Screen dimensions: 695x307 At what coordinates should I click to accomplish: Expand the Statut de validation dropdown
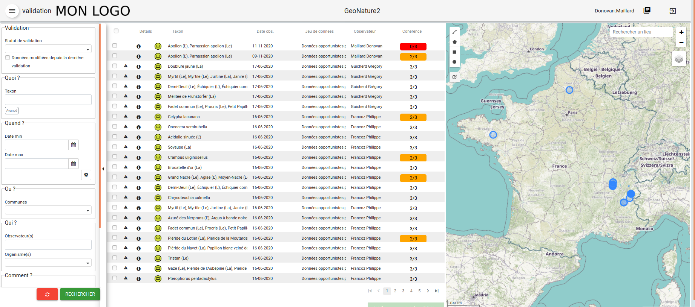coord(48,49)
